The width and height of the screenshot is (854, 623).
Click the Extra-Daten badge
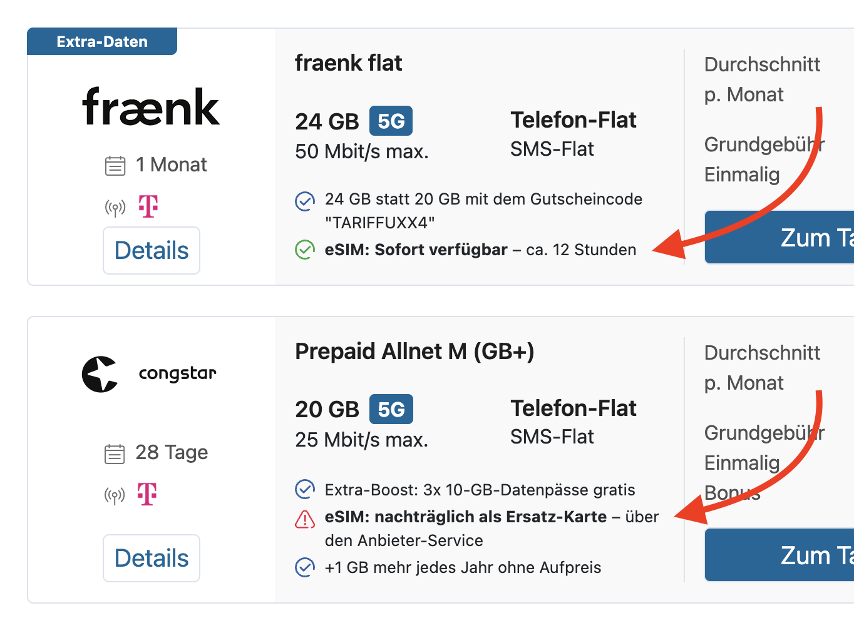pos(102,42)
